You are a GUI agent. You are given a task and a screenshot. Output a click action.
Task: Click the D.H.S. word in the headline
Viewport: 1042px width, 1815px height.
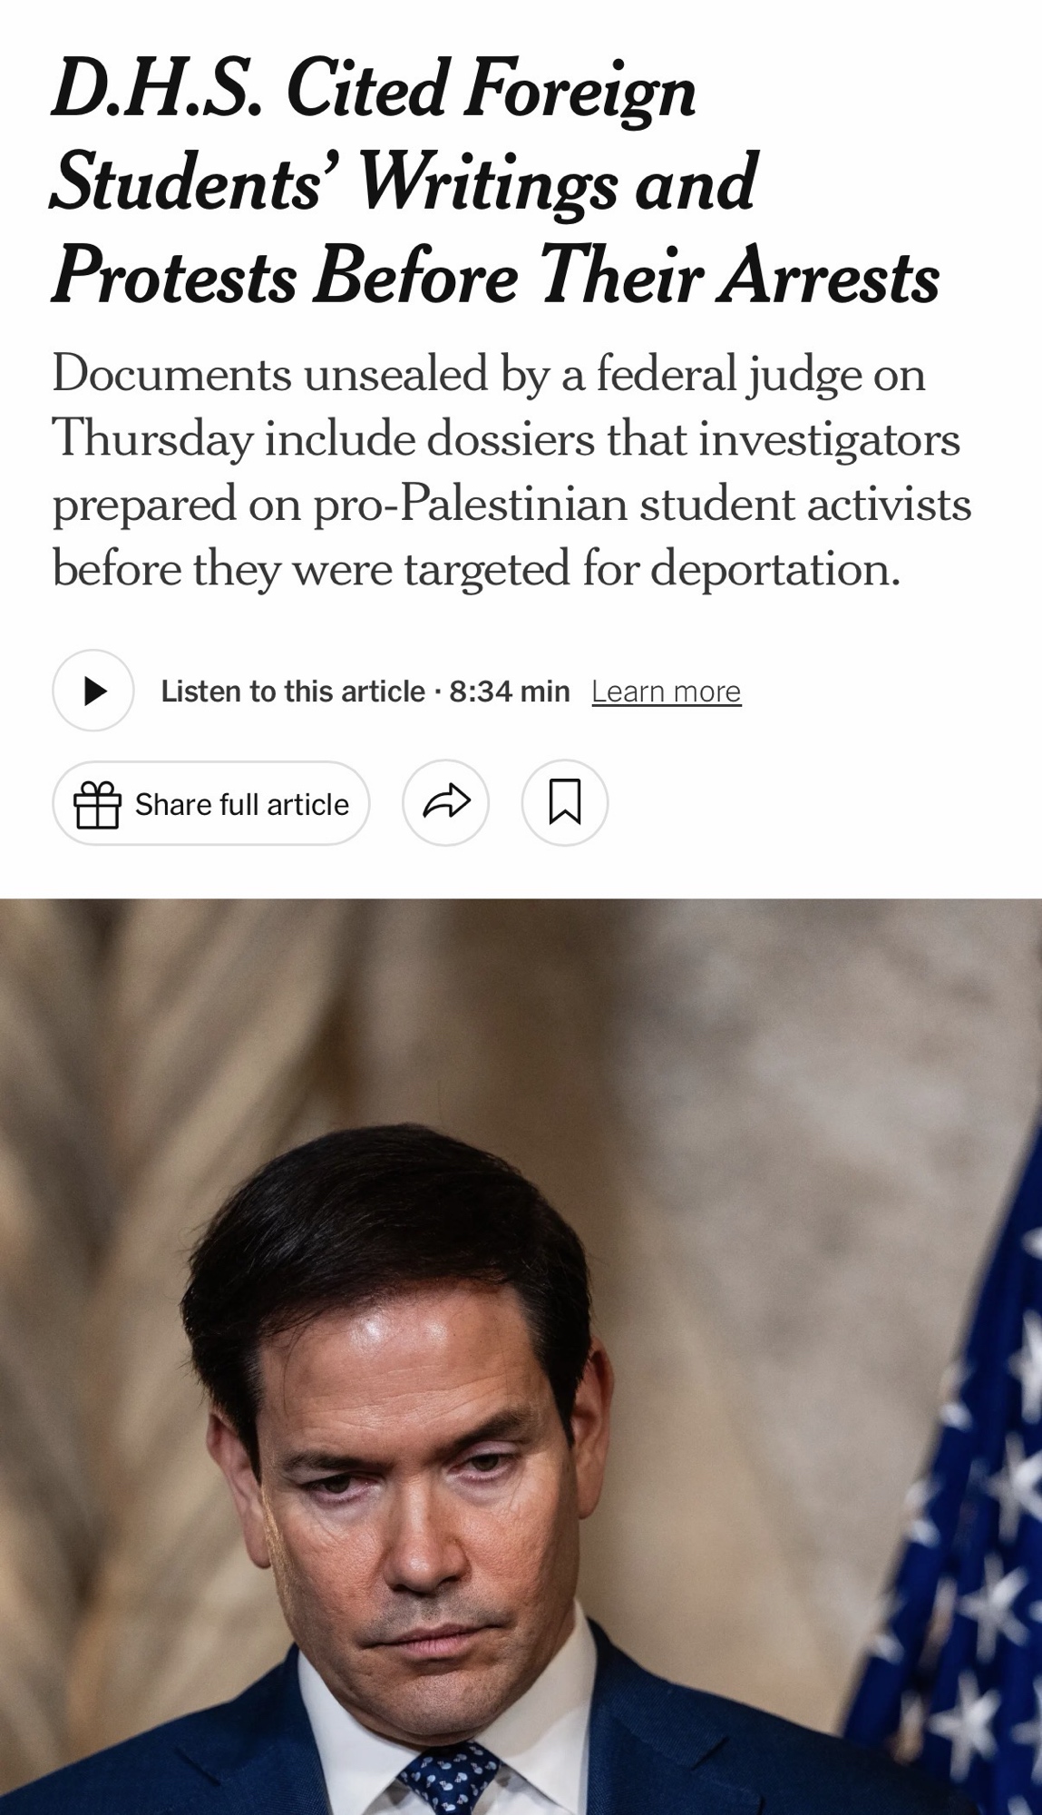click(158, 90)
